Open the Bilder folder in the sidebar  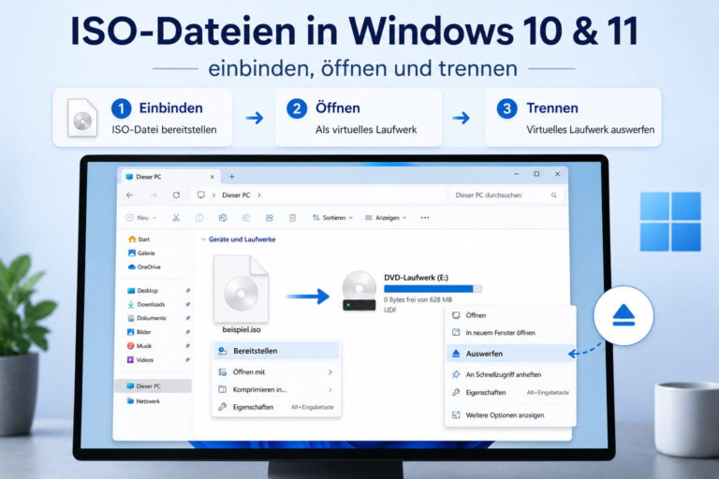[x=139, y=332]
